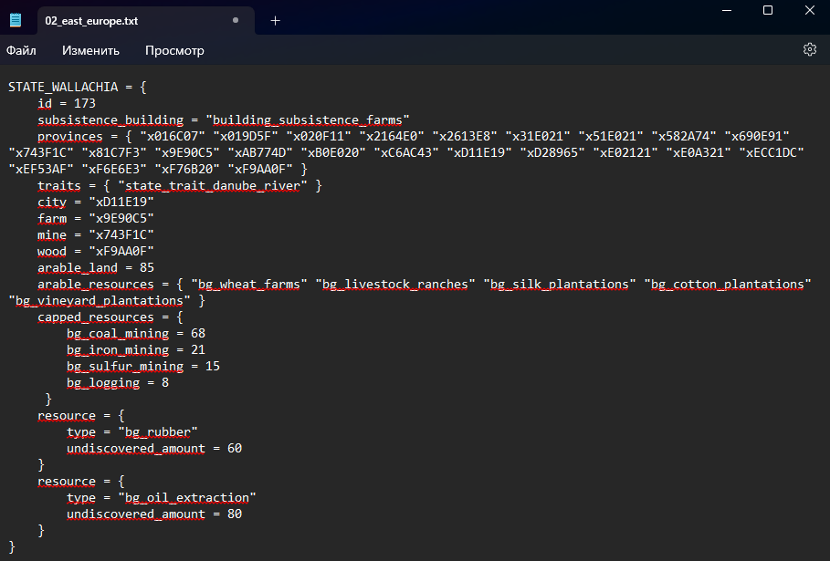Click the "building_subsistence_farms" string
This screenshot has width=830, height=561.
[308, 120]
